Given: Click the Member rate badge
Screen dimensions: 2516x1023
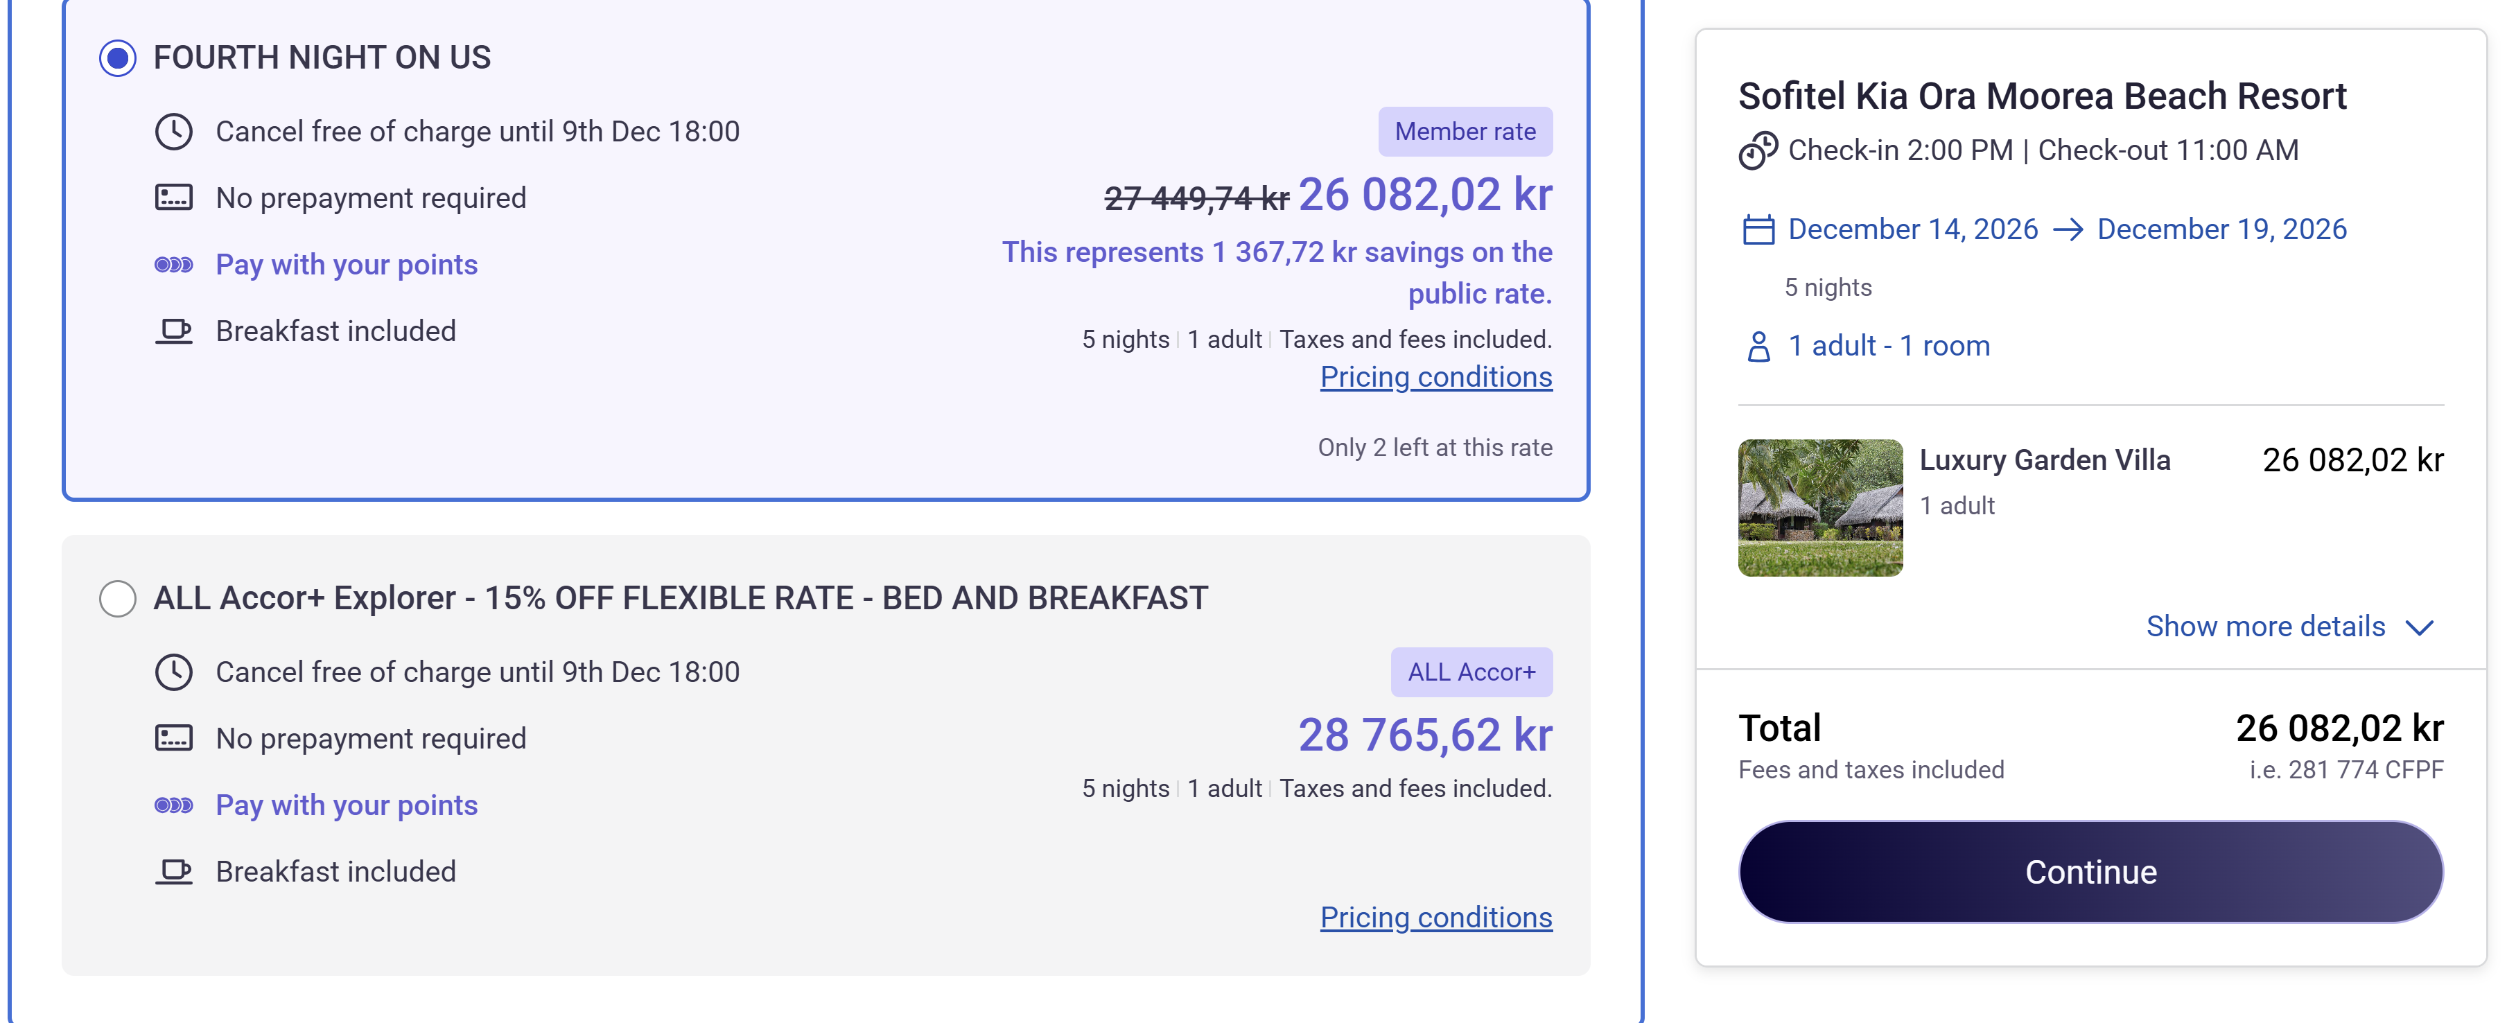Looking at the screenshot, I should pos(1465,132).
